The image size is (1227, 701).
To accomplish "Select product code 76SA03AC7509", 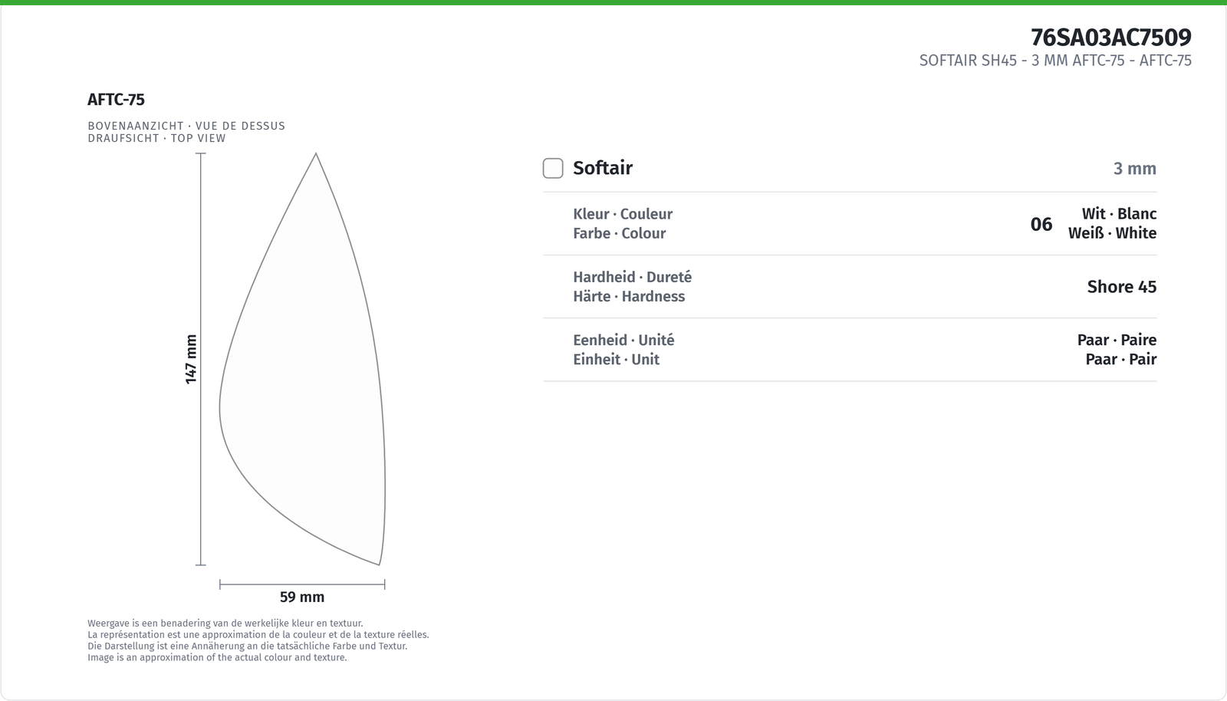I will (1110, 37).
